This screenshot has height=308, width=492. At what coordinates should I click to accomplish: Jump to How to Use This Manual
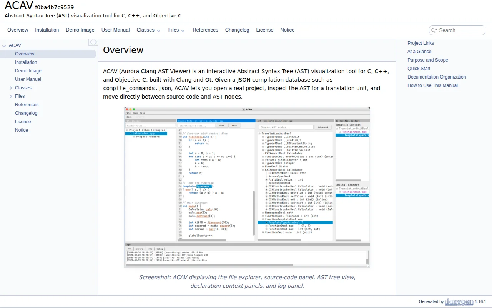click(432, 85)
